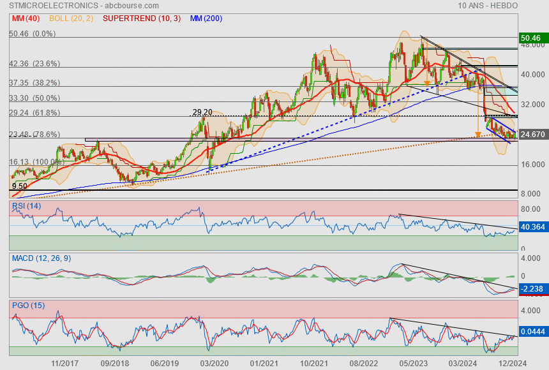Click the 16.000 price axis label
This screenshot has height=370, width=549.
click(x=533, y=165)
